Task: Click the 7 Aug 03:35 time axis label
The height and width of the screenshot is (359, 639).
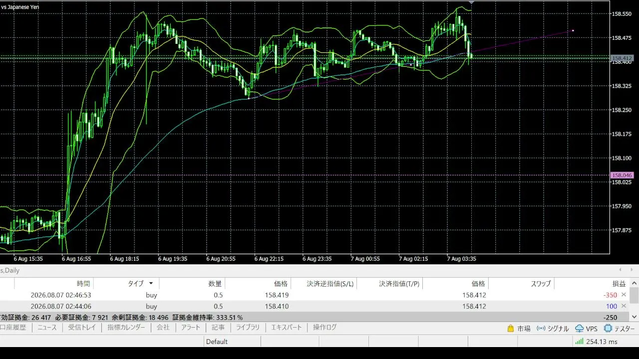Action: click(x=461, y=259)
